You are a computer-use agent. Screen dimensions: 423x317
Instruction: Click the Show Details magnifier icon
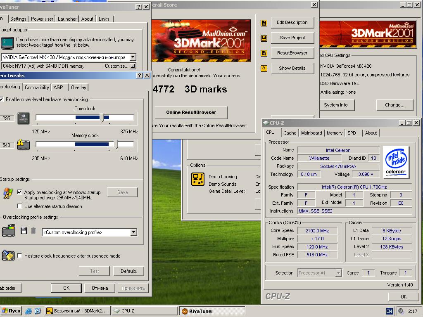[x=264, y=69]
